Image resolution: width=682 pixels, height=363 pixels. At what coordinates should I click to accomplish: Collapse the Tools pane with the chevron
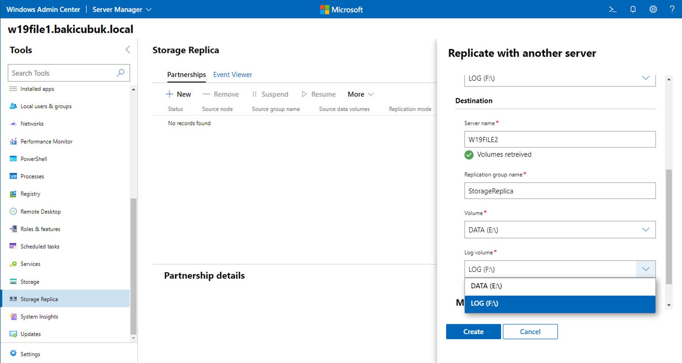pos(128,50)
